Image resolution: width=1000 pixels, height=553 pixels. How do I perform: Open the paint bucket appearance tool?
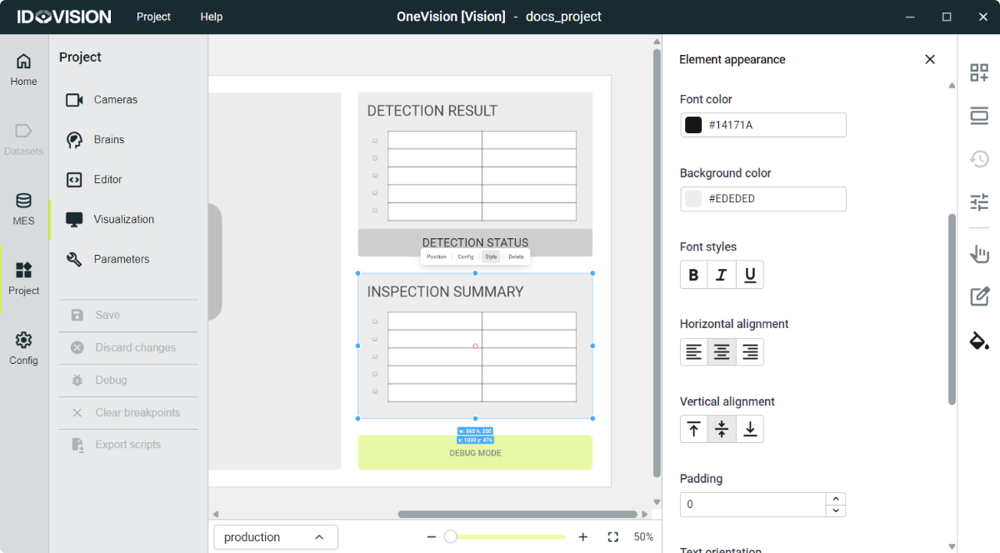979,340
